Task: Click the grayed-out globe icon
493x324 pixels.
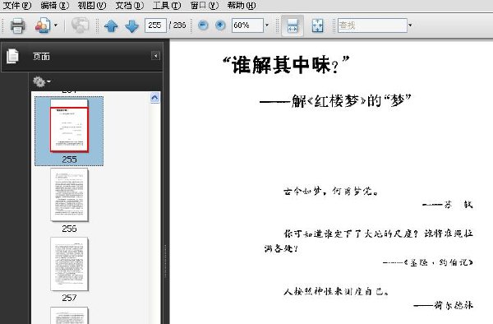Action: tap(81, 25)
